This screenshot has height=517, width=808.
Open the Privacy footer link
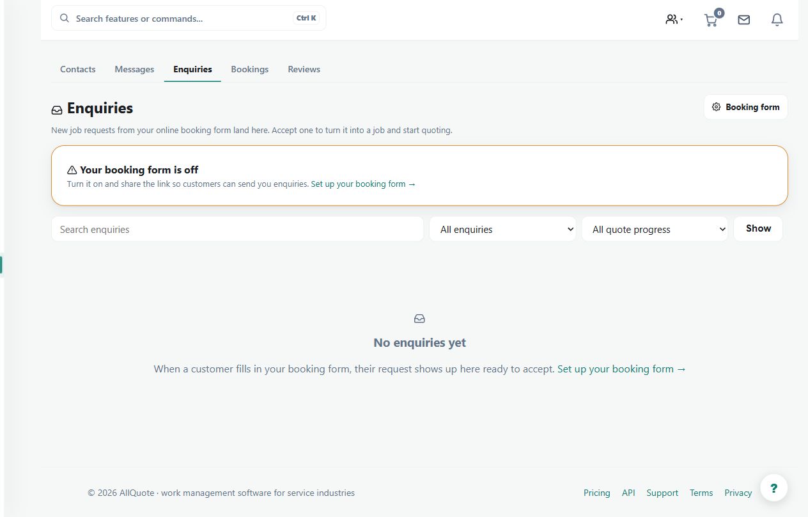(x=738, y=493)
